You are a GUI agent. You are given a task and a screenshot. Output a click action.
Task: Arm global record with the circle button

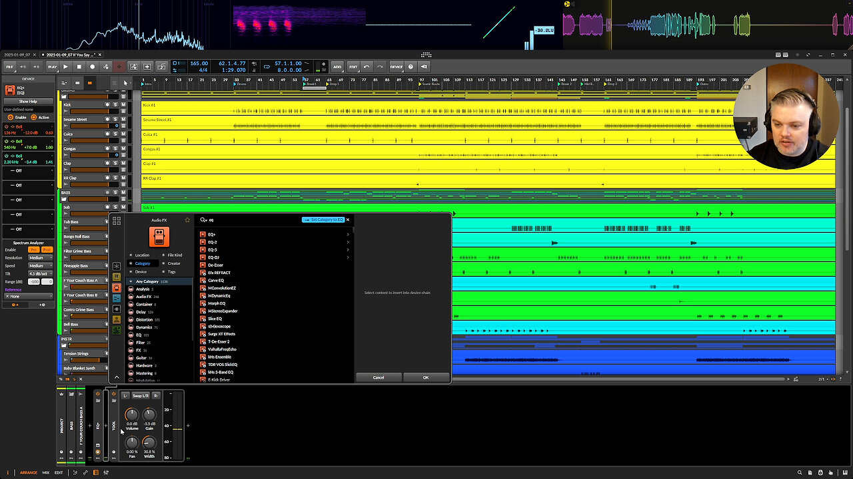pyautogui.click(x=92, y=67)
